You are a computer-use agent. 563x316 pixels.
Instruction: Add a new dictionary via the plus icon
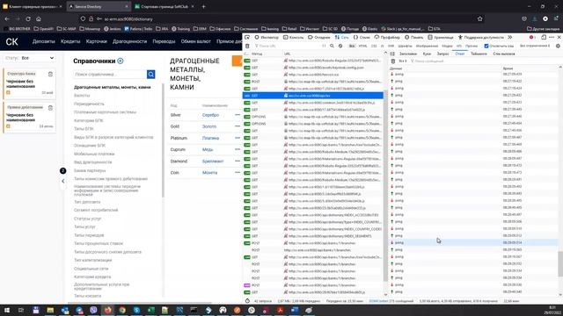[121, 61]
